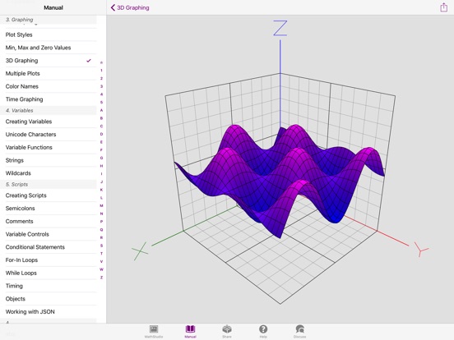The height and width of the screenshot is (340, 454).
Task: Jump to index letter A in sidebar
Action: coord(101,110)
